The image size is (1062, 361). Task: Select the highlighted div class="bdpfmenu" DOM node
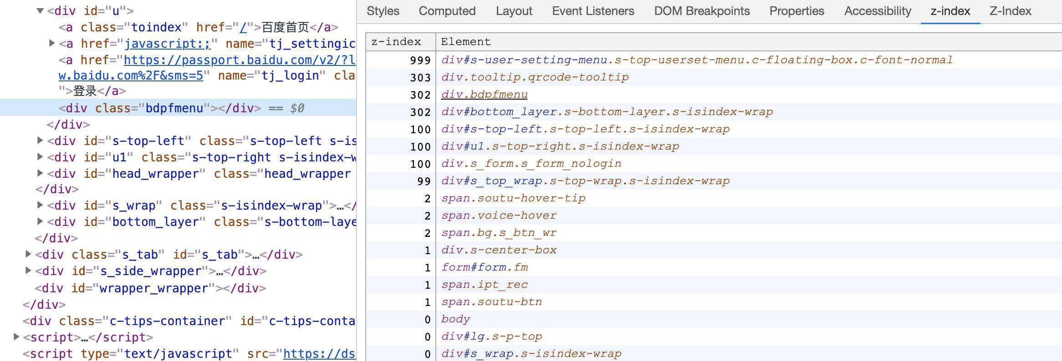(178, 108)
